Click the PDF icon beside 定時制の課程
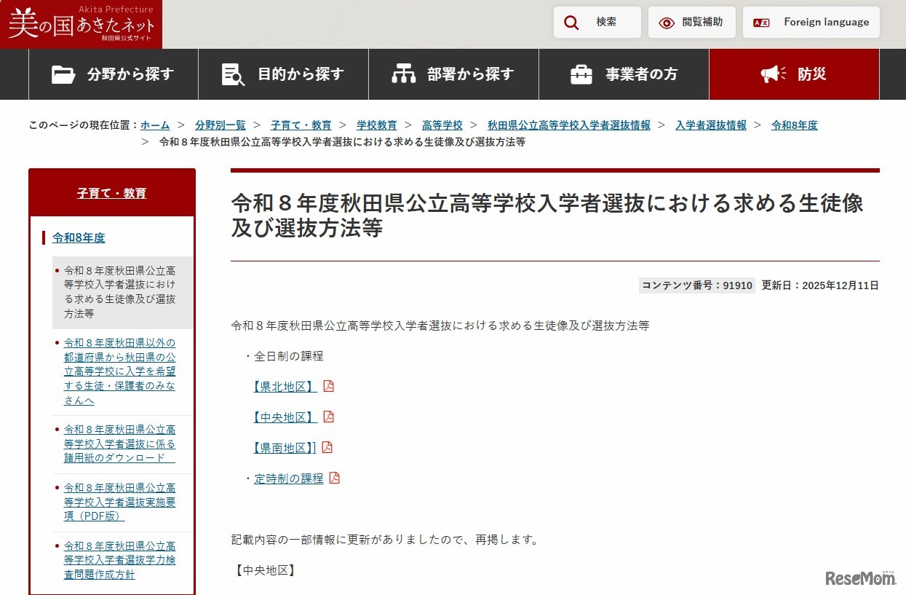Image resolution: width=906 pixels, height=595 pixels. [334, 478]
